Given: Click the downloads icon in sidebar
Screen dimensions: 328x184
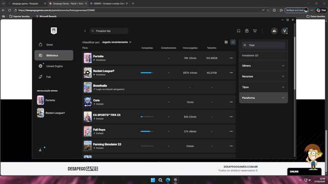Looking at the screenshot, I should tap(40, 150).
